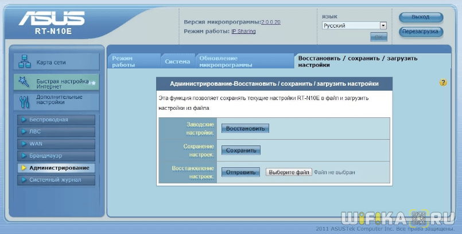Click the RT-N10E model name

pos(53,32)
